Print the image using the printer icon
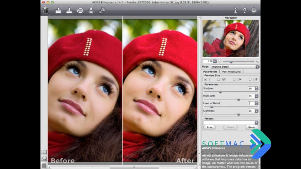301x169 pixels. (x=80, y=11)
